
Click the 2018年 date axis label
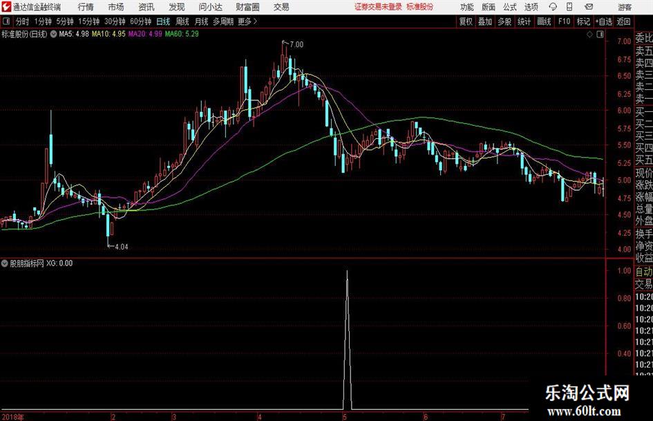(12, 416)
